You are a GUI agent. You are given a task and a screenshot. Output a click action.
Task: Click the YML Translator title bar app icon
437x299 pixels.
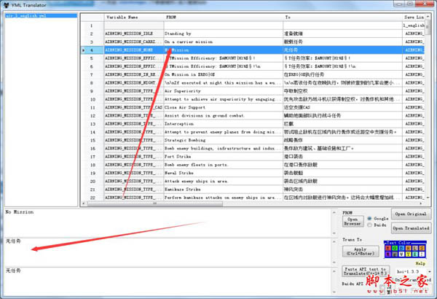[x=6, y=5]
